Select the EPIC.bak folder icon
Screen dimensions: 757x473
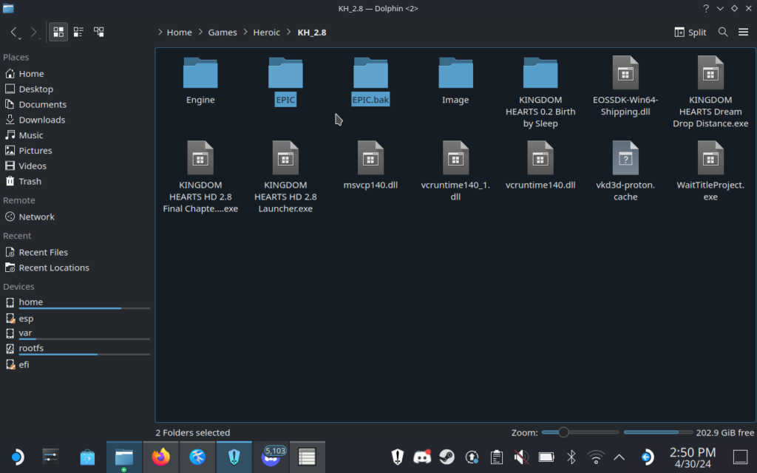coord(370,73)
